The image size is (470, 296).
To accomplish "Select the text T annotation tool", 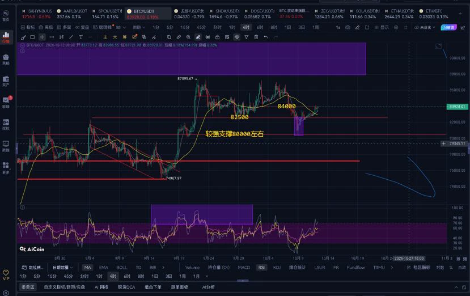I will 81,37.
